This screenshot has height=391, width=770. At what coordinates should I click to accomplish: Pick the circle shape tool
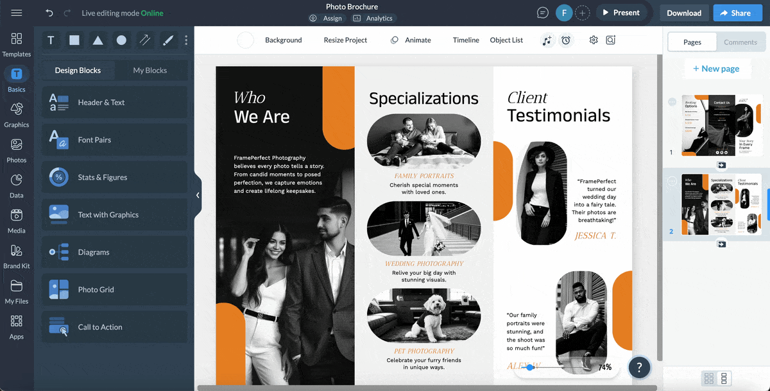pyautogui.click(x=121, y=40)
